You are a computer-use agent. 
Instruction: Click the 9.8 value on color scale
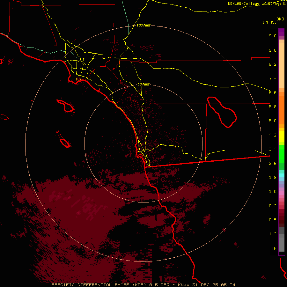click(273, 36)
